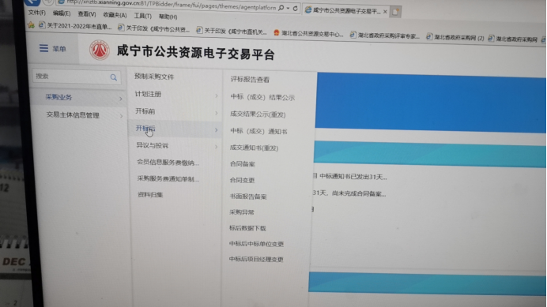Click the browser refresh icon

point(295,9)
